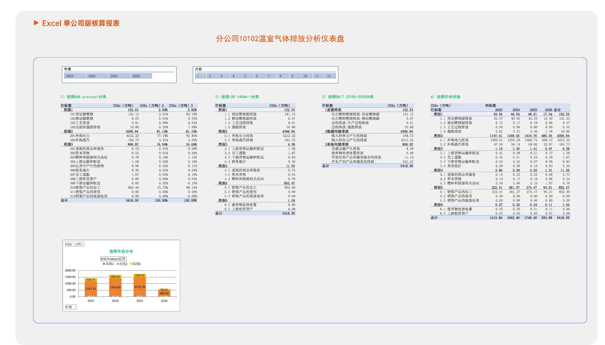Click the 480.34 bar segment for 2026

pyautogui.click(x=164, y=293)
